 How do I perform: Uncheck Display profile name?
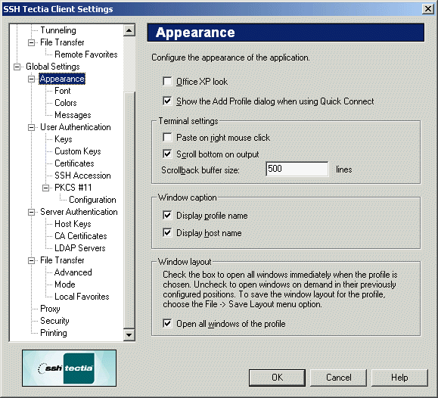coord(167,215)
